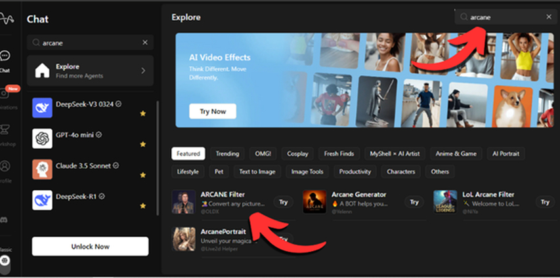Select the AI Portrait tab
Screen dimensions: 560x278
tap(506, 154)
